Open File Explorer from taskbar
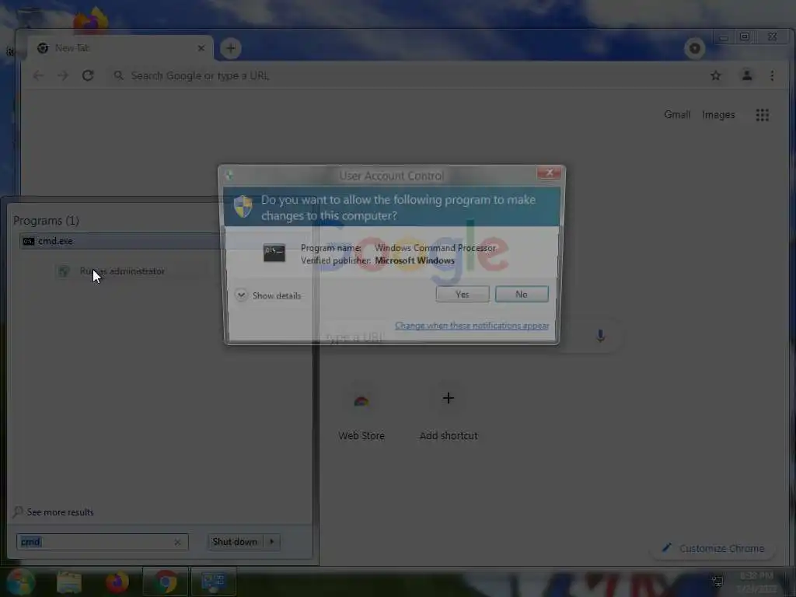Screen dimensions: 796x597 (x=69, y=582)
